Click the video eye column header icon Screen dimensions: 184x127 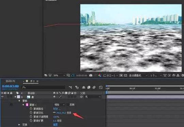point(2,93)
